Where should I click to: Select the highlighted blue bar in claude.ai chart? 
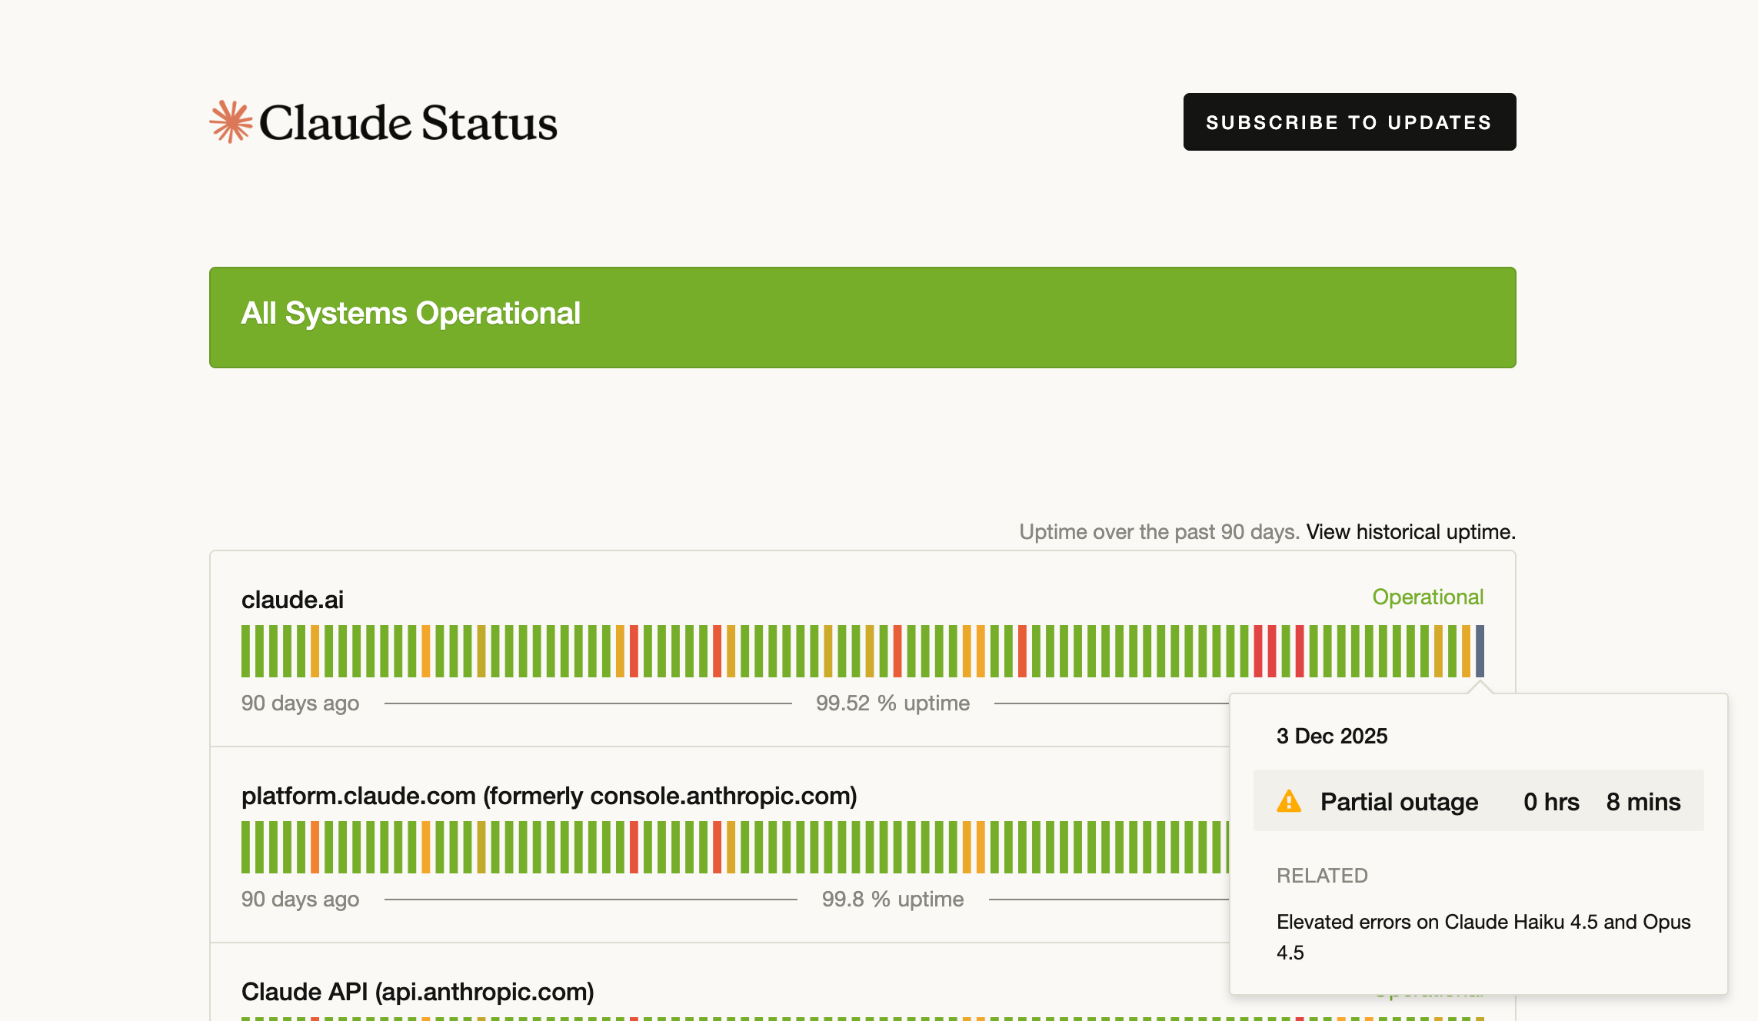pos(1480,652)
